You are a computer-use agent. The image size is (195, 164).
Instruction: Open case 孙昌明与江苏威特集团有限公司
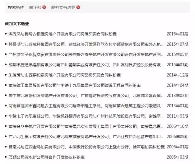point(86,44)
